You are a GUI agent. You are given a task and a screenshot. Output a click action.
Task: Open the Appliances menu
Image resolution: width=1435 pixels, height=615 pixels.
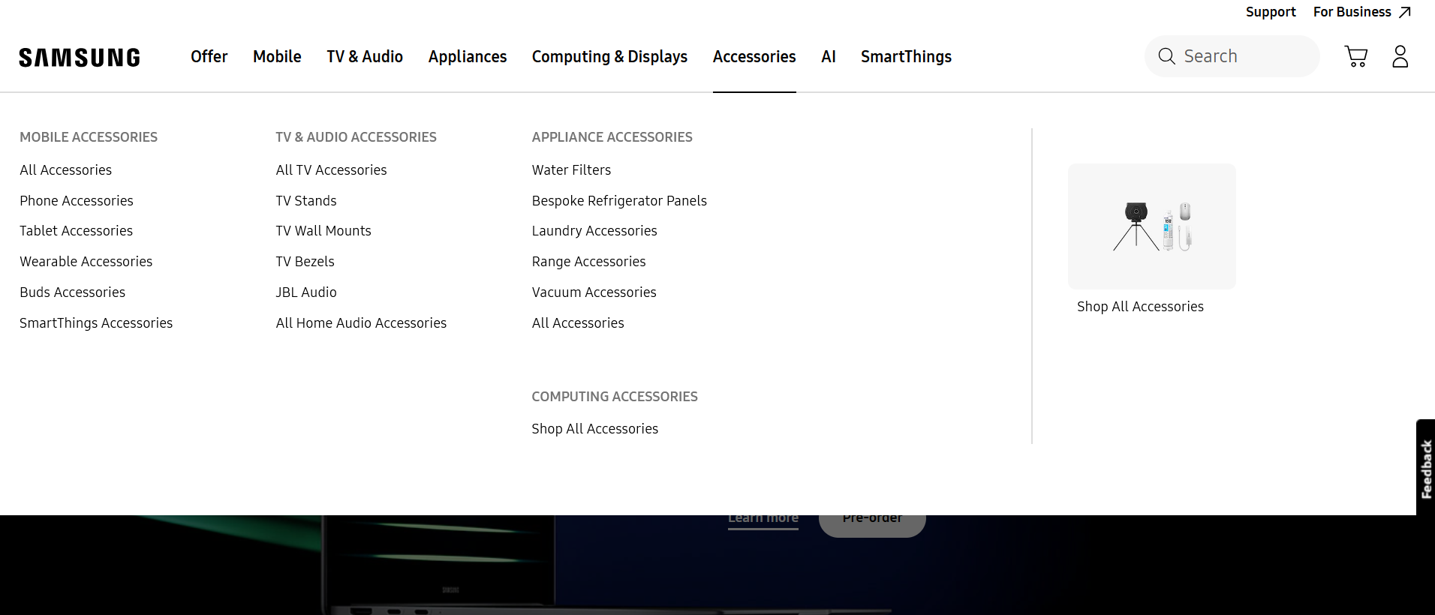(468, 57)
